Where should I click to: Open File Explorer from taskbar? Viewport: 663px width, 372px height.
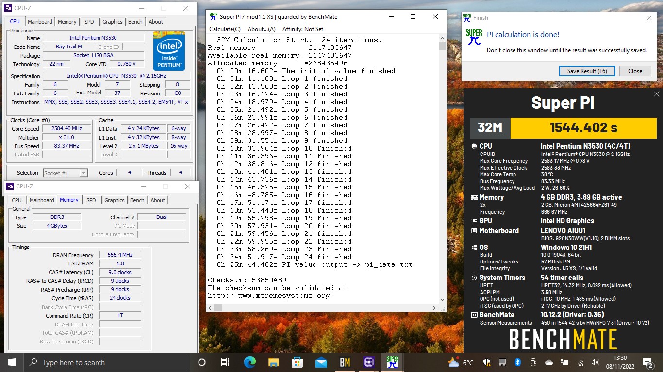tap(273, 362)
